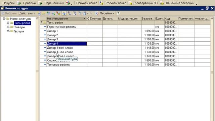Select the Дилер 2 row name

[x=52, y=35]
